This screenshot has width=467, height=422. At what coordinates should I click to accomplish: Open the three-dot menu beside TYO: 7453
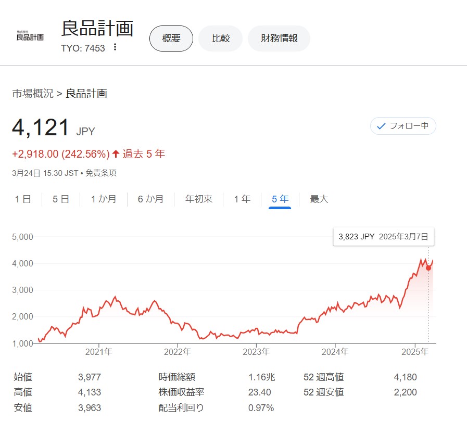click(115, 47)
